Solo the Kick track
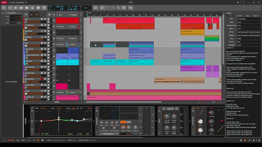The height and width of the screenshot is (147, 262). (45, 19)
